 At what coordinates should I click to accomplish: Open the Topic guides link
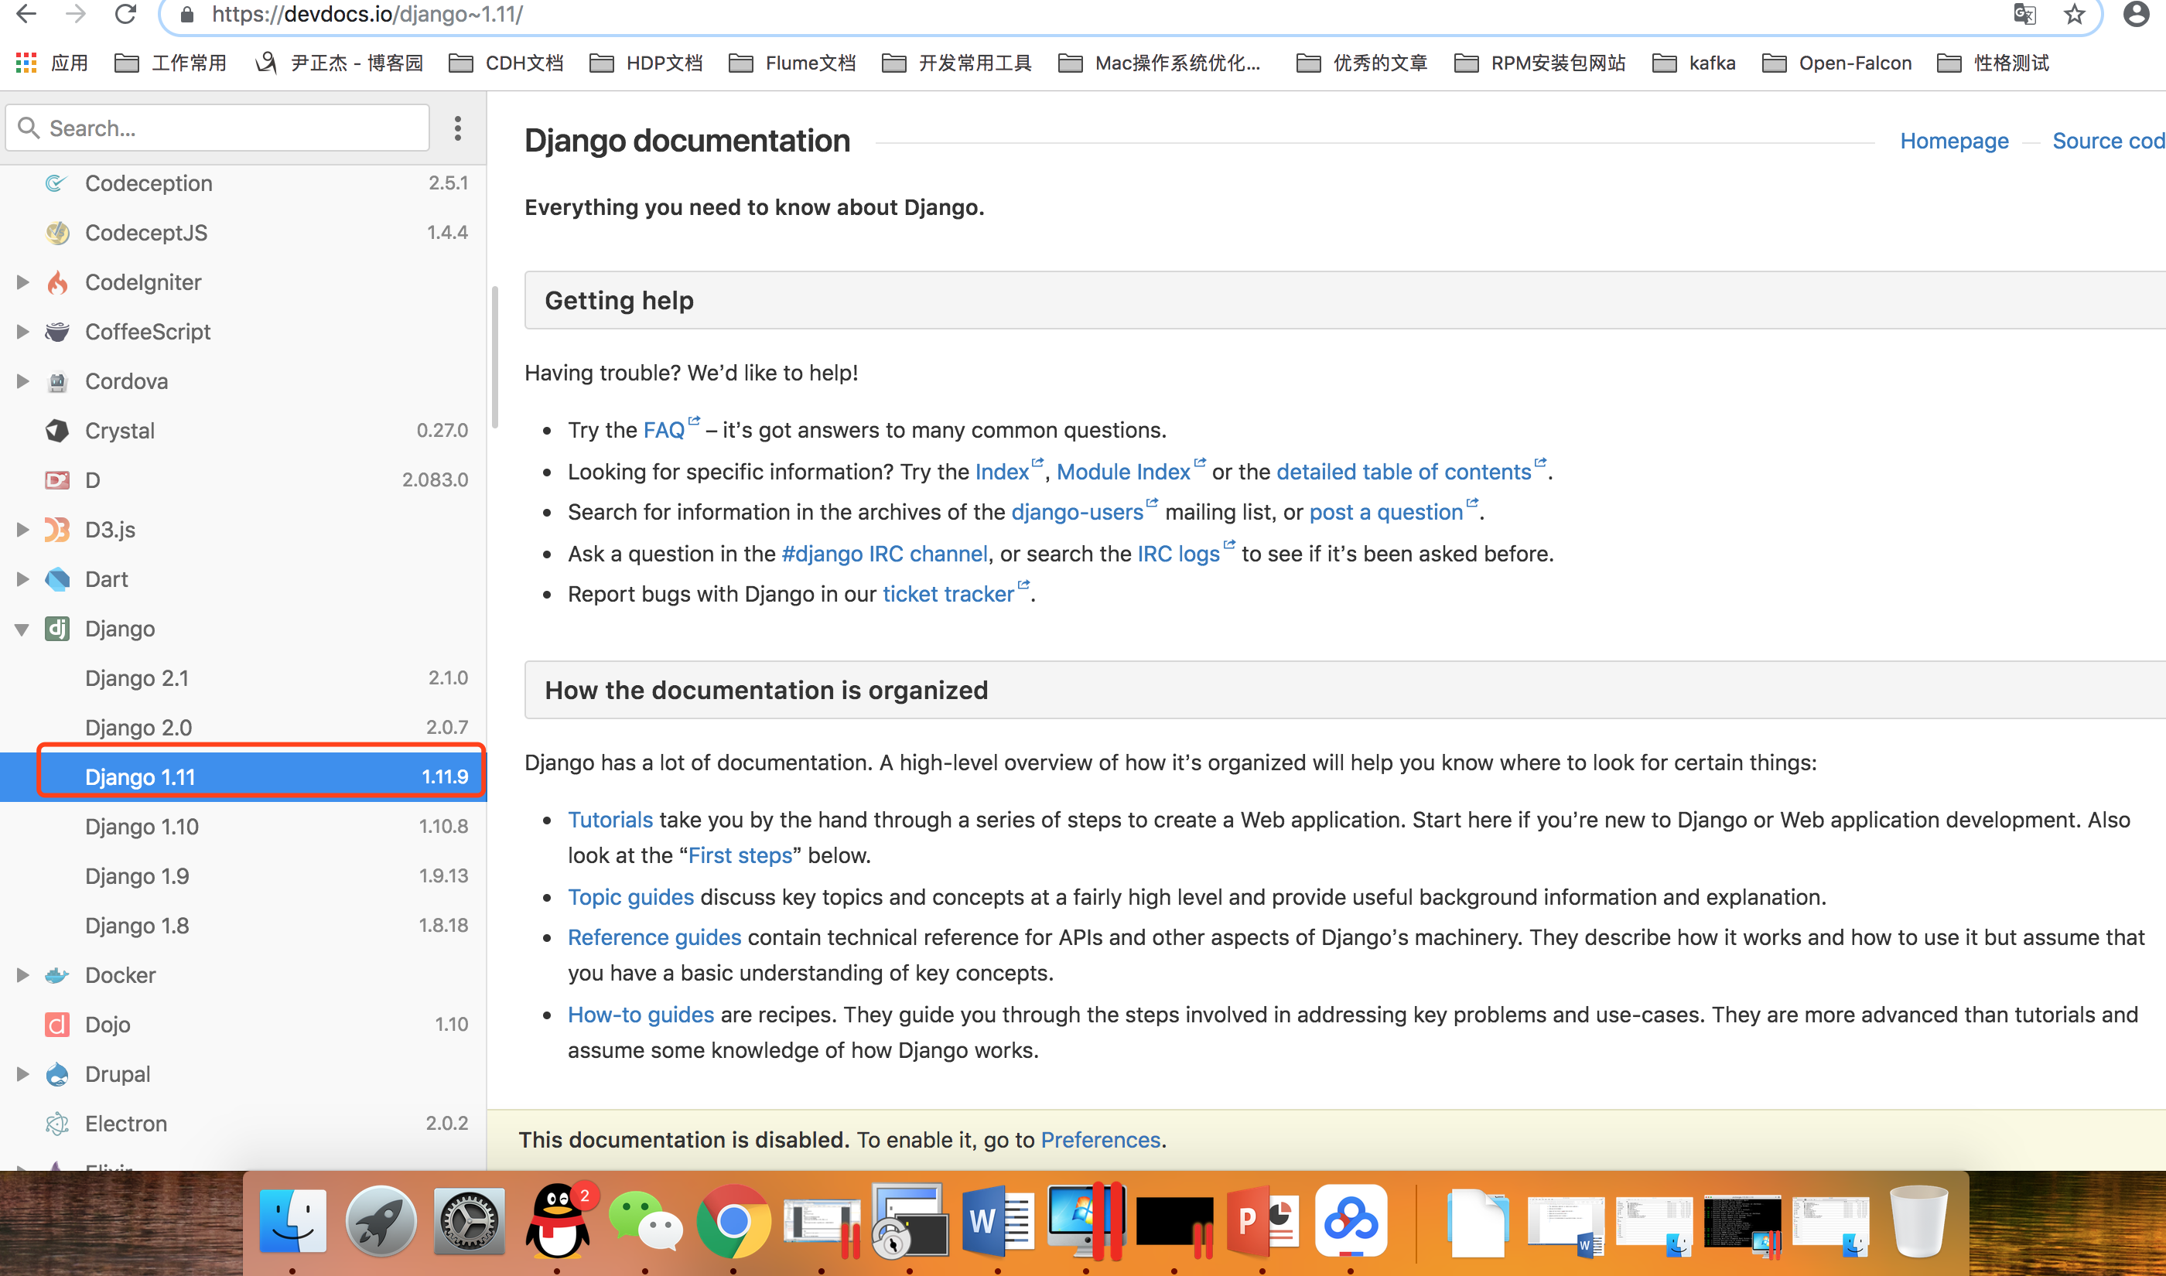pos(630,897)
